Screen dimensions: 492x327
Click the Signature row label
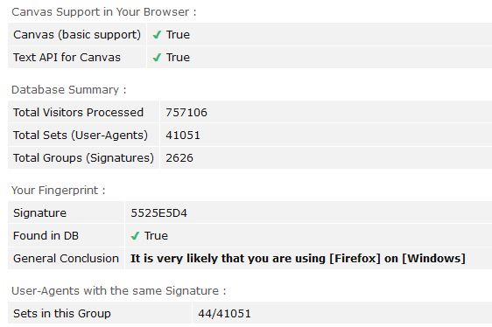[x=40, y=213]
